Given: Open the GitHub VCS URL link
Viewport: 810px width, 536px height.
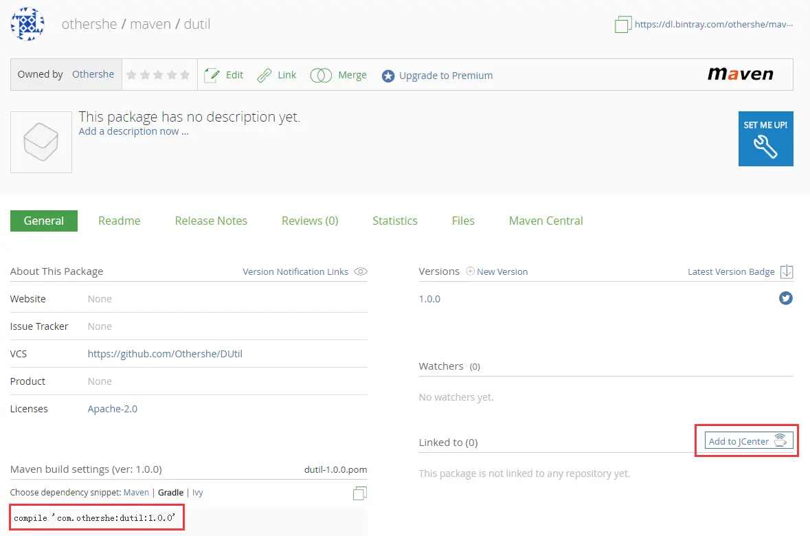Looking at the screenshot, I should point(165,354).
